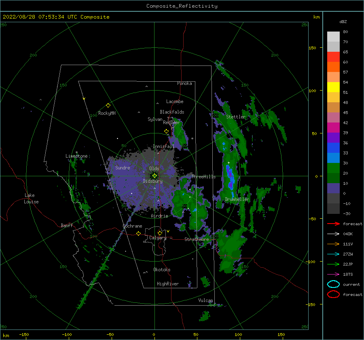Pick the yellow 51-54 dBZ color band
Image resolution: width=364 pixels, height=340 pixels.
coord(333,87)
